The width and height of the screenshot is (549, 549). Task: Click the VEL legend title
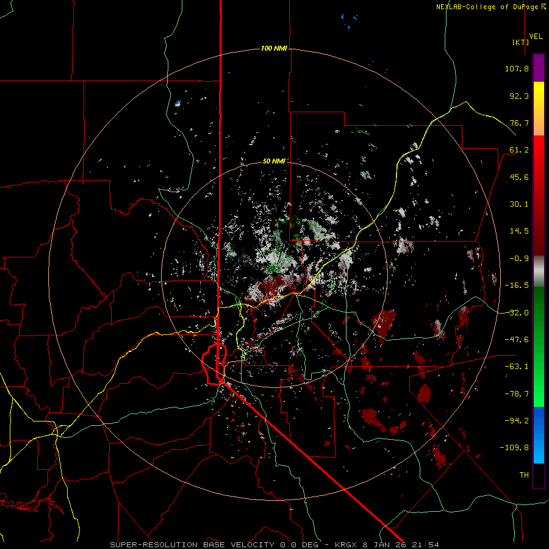[x=536, y=36]
